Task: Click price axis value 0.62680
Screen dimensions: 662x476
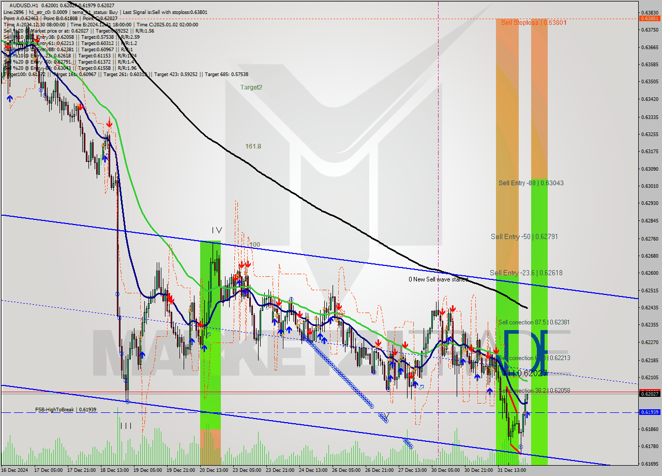Action: coord(650,256)
